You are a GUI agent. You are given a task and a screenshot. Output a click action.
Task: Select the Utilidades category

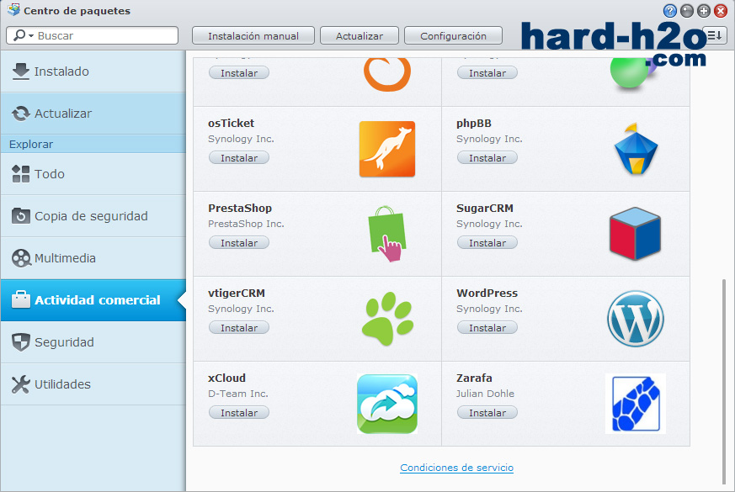[x=93, y=384]
